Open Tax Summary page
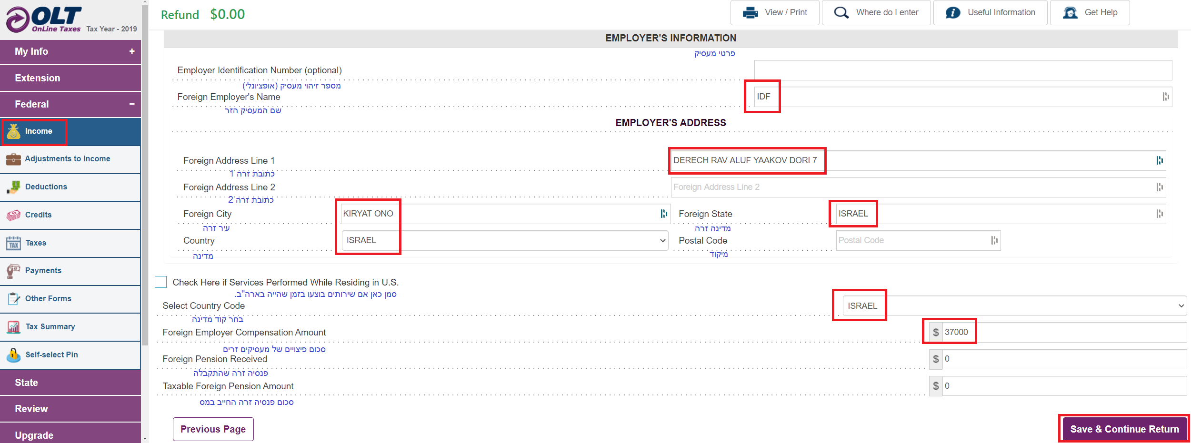This screenshot has width=1191, height=443. [70, 327]
